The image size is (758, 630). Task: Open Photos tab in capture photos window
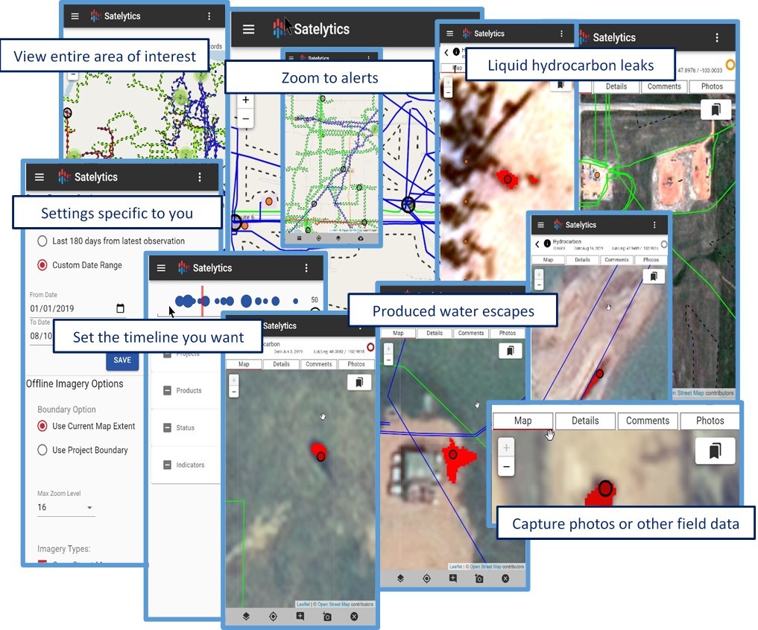[x=710, y=421]
